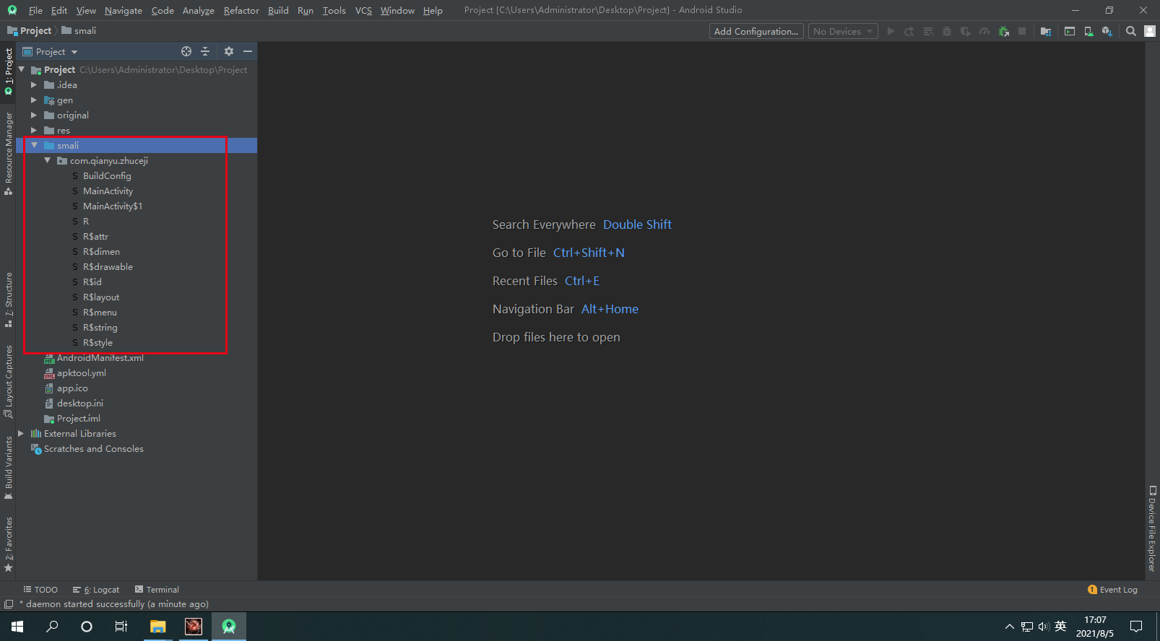Click the Search Everywhere magnifier icon
The width and height of the screenshot is (1160, 641).
pos(1131,31)
